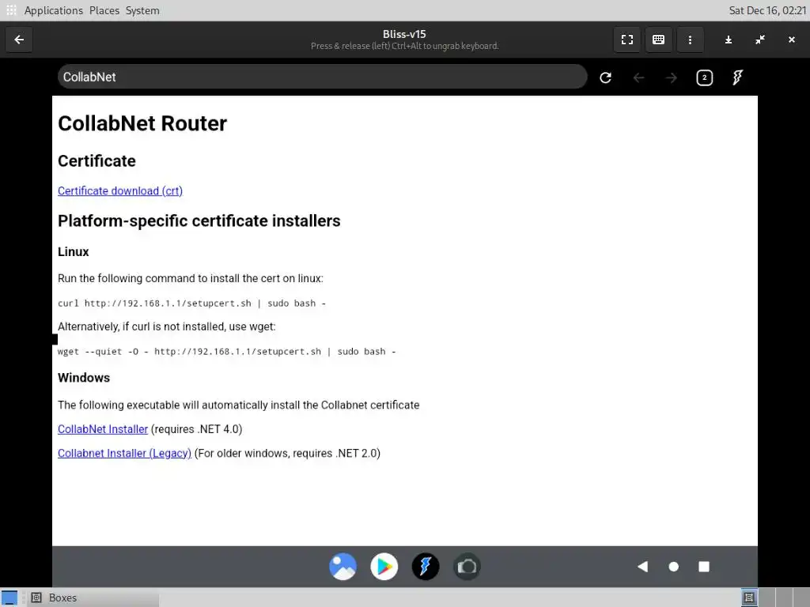
Task: Launch Play Store from dock
Action: 384,567
